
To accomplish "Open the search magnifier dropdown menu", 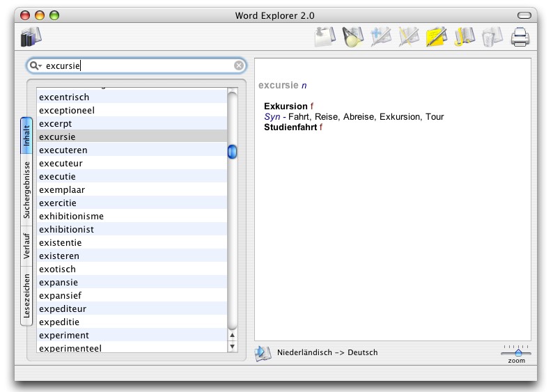I will coord(36,65).
